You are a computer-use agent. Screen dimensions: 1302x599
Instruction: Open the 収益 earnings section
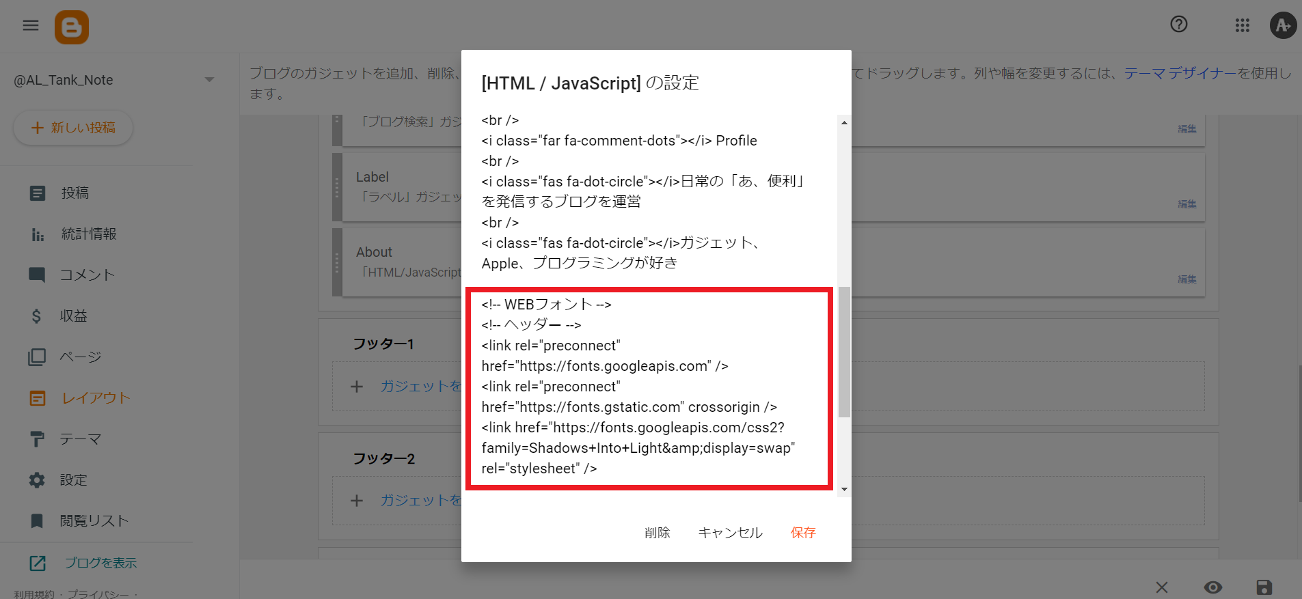[74, 316]
